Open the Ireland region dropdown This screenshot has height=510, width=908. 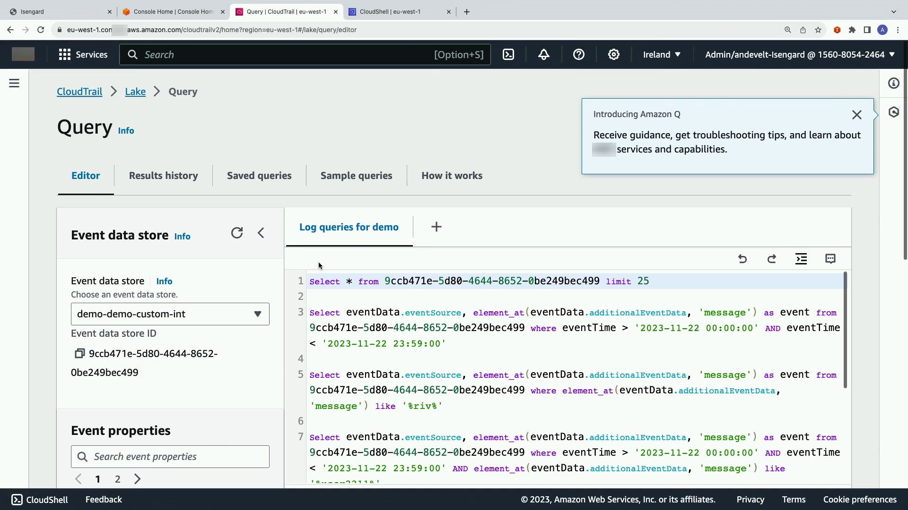click(x=662, y=54)
